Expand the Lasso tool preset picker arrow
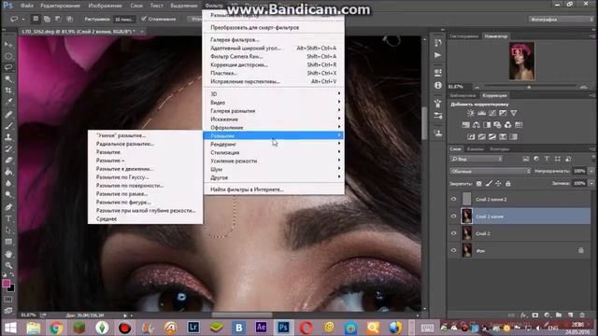 23,19
